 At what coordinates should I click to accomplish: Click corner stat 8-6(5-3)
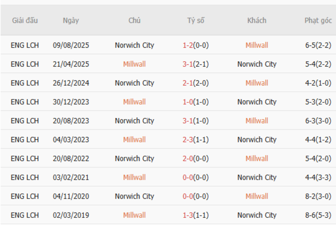tap(318, 215)
